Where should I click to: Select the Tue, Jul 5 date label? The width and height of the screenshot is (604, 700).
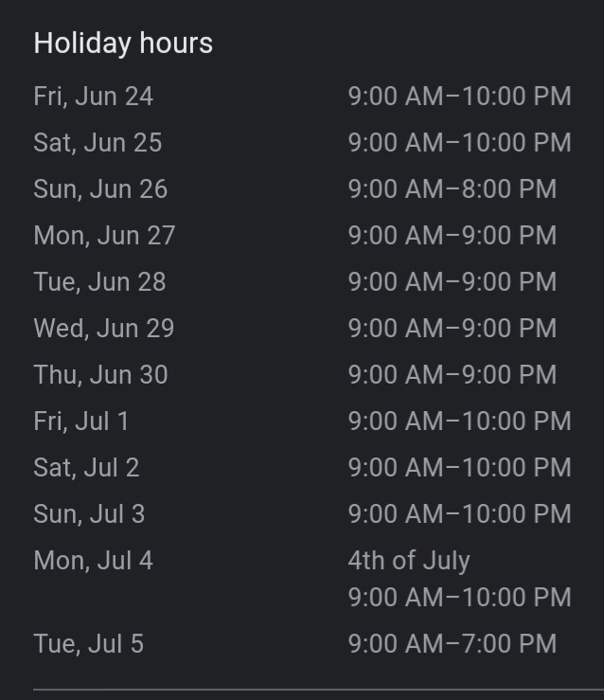pyautogui.click(x=88, y=645)
